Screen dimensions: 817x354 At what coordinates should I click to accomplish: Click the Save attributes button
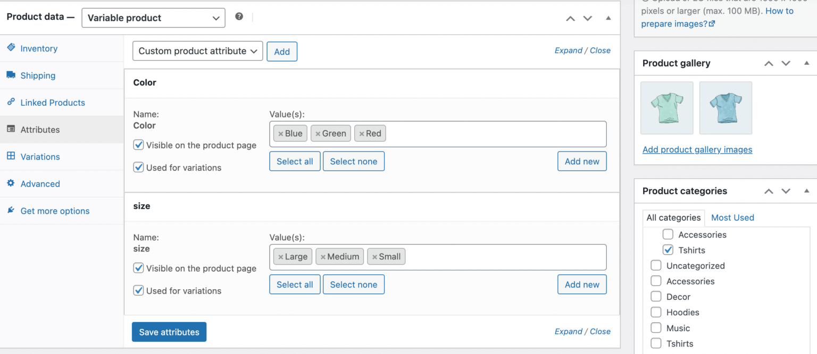point(169,332)
